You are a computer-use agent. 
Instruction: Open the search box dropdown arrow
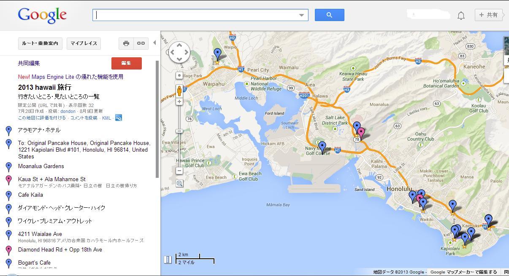[x=301, y=15]
